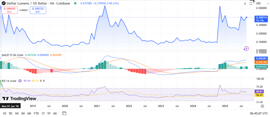This screenshot has height=117, width=270.
Task: Click the green market status dot icon
Action: tap(75, 3)
